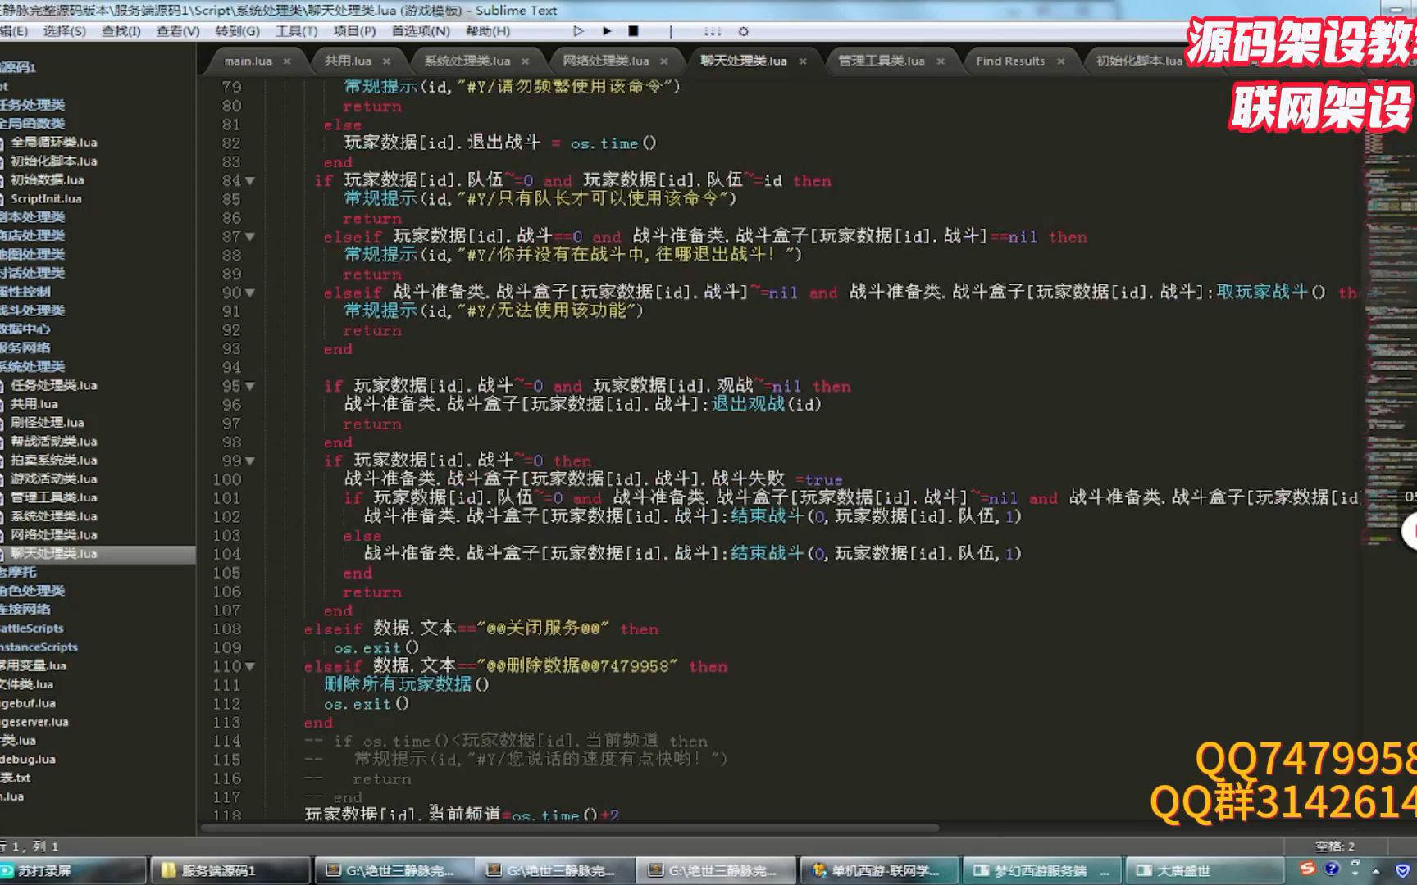This screenshot has width=1417, height=885.
Task: Open the 转到(G) menu
Action: [x=237, y=31]
